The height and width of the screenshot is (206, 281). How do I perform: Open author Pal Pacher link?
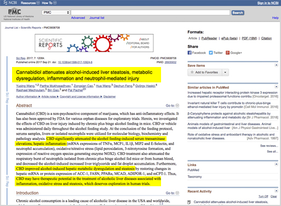(76, 90)
